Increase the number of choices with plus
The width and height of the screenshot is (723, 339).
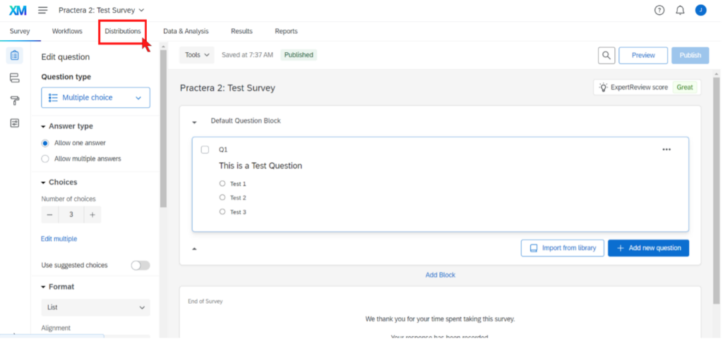pos(92,215)
